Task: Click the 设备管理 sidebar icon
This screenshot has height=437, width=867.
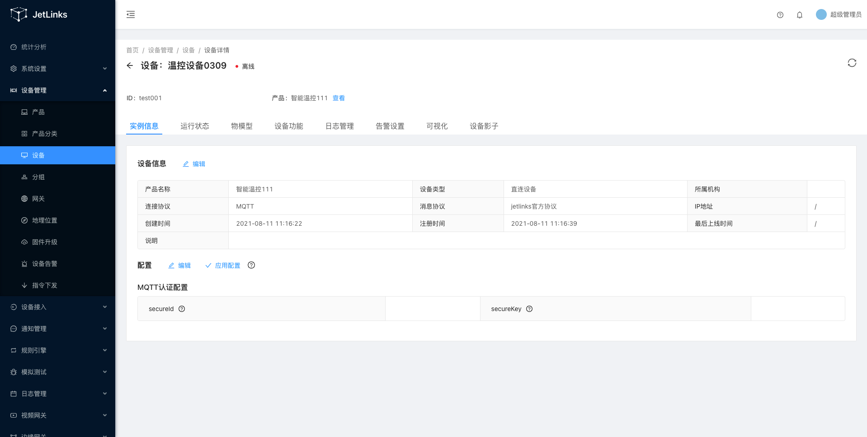Action: [14, 90]
